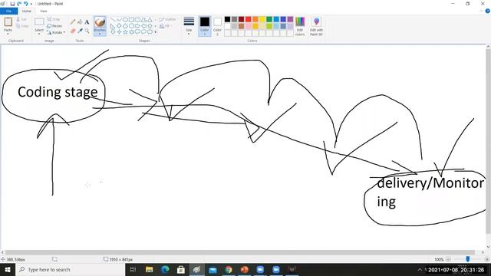Choose the Curve shape
Viewport: 491px width, 276px height.
point(119,20)
